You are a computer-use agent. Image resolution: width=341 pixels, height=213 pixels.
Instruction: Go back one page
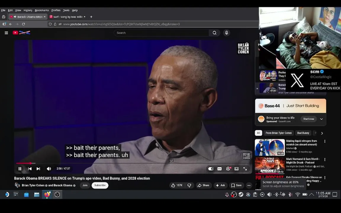11,24
